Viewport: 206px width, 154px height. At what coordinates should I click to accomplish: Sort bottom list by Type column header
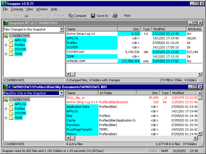[165, 93]
